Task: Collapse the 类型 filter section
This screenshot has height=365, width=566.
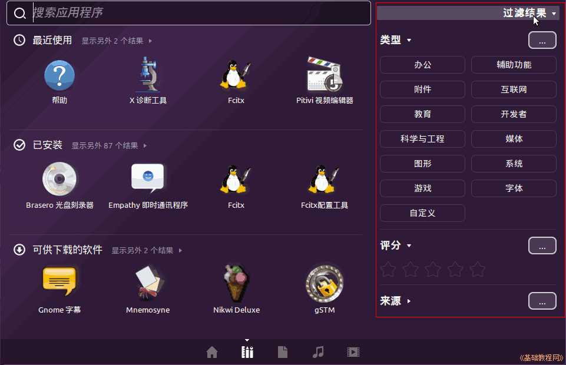Action: (396, 40)
